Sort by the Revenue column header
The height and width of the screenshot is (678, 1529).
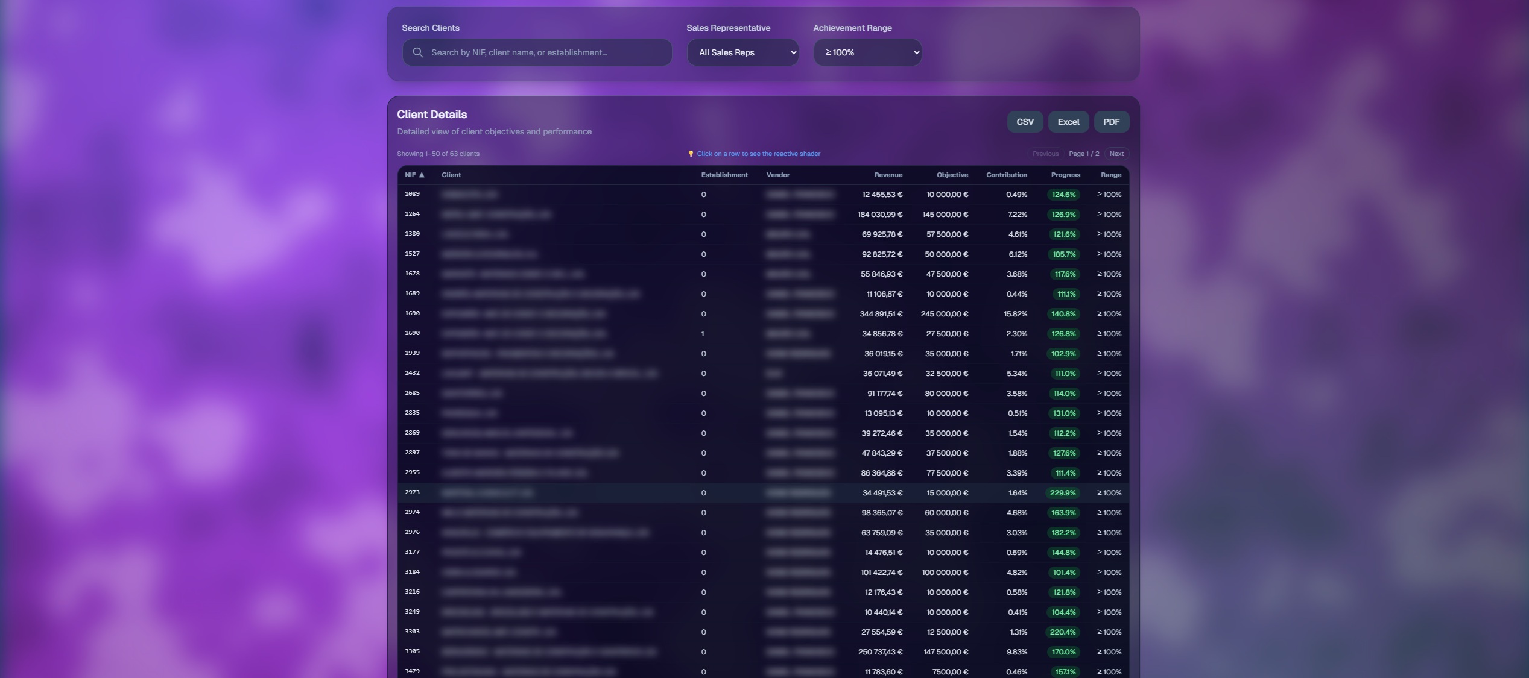(888, 175)
